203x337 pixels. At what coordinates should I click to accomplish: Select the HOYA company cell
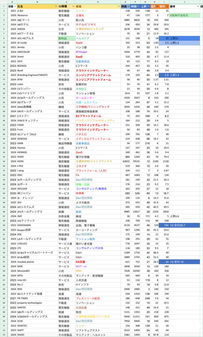point(37,161)
